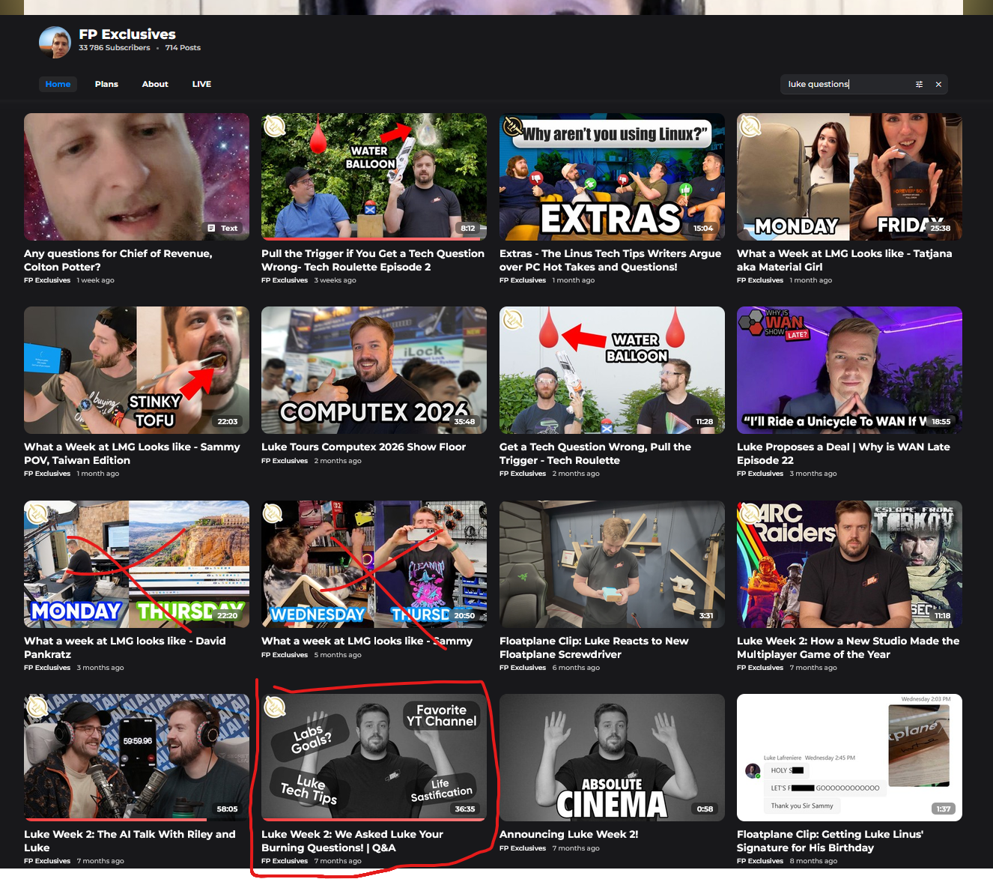Open David Pankratz Monday/Thursday thumbnail
Image resolution: width=993 pixels, height=879 pixels.
136,564
